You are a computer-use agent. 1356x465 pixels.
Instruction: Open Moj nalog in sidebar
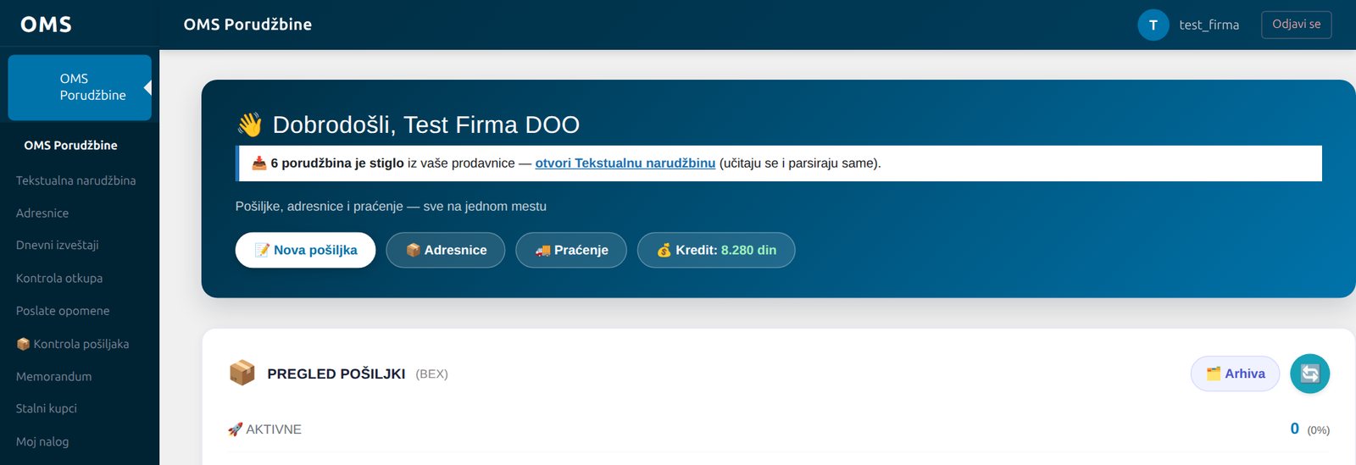click(42, 442)
